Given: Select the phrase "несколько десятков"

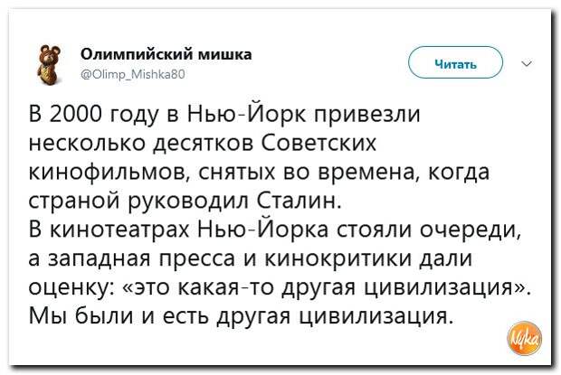Looking at the screenshot, I should click(x=141, y=144).
